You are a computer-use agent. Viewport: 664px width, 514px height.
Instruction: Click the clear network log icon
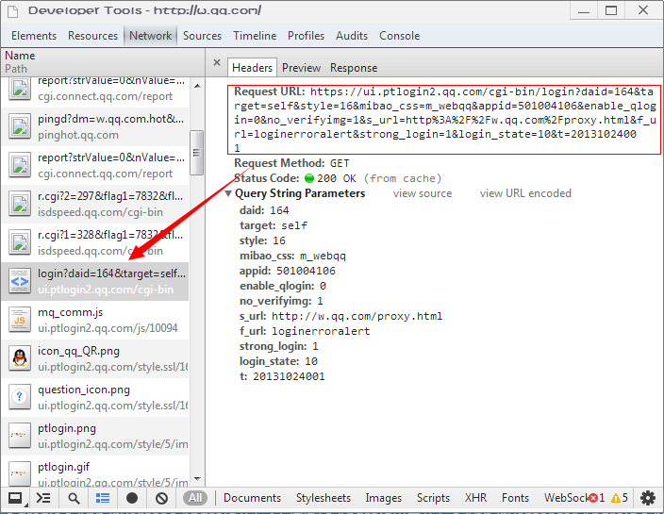click(161, 498)
